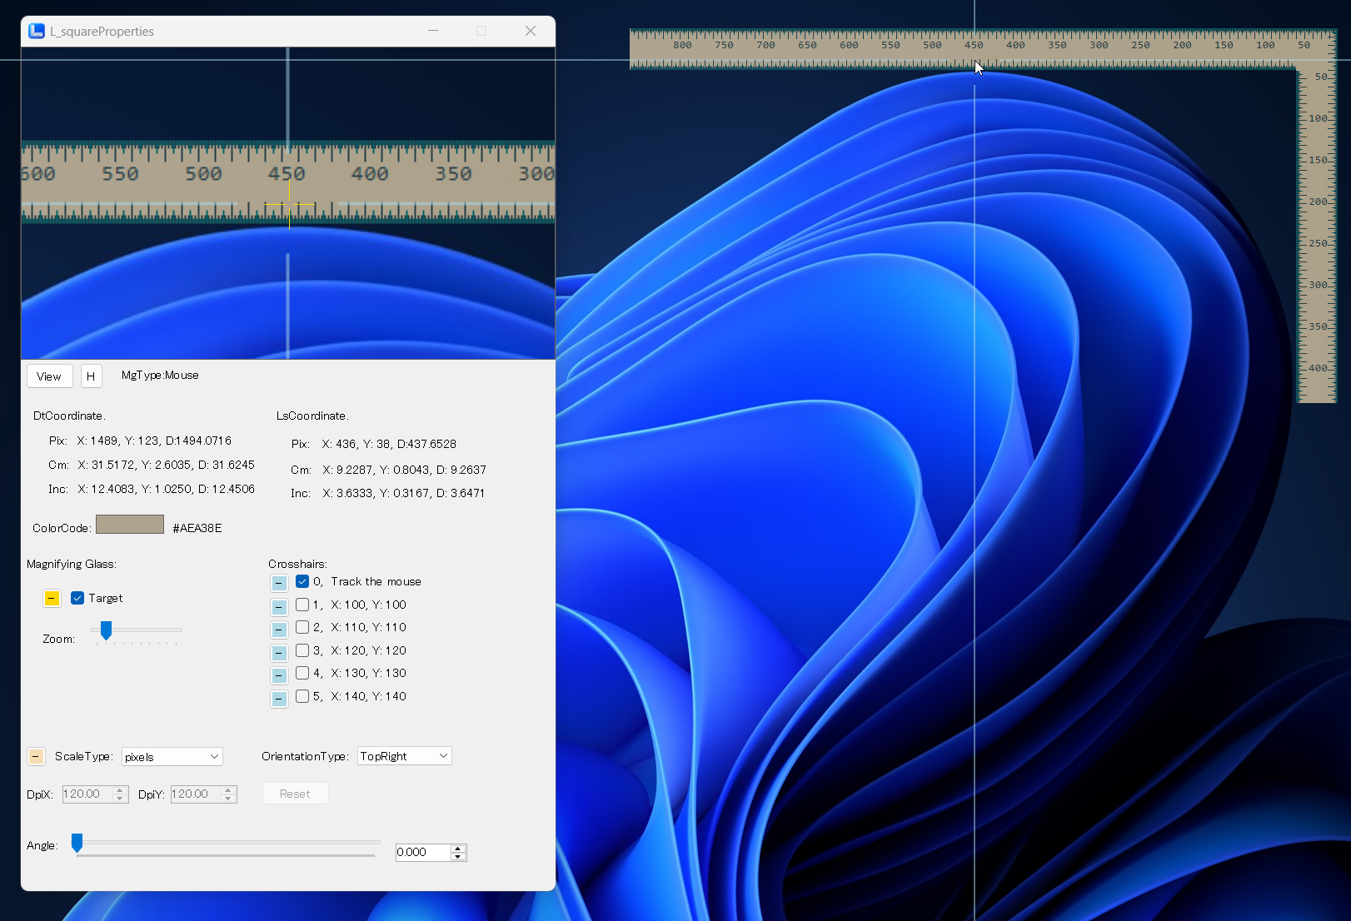Click the beige ScaleType color button
1351x921 pixels.
[36, 756]
